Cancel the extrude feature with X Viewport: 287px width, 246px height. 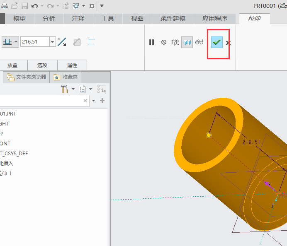(228, 43)
